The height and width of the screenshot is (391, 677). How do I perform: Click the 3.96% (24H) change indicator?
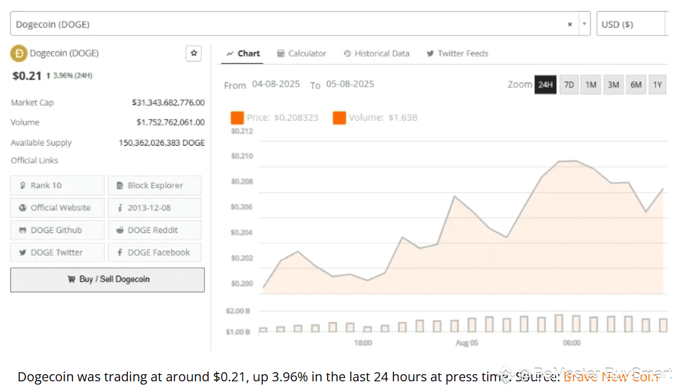tap(69, 76)
